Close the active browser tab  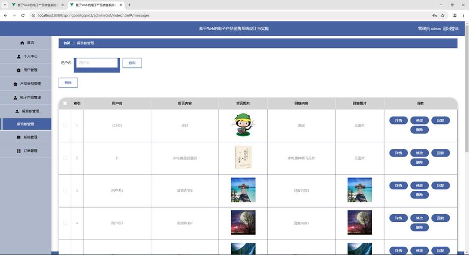pos(121,5)
